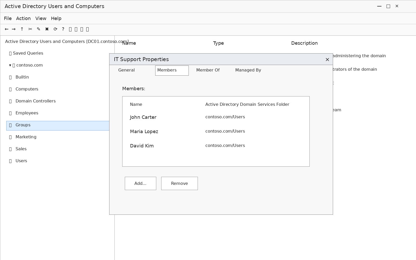Go up one level with the up arrow
Screen dimensions: 416x260
tap(22, 29)
